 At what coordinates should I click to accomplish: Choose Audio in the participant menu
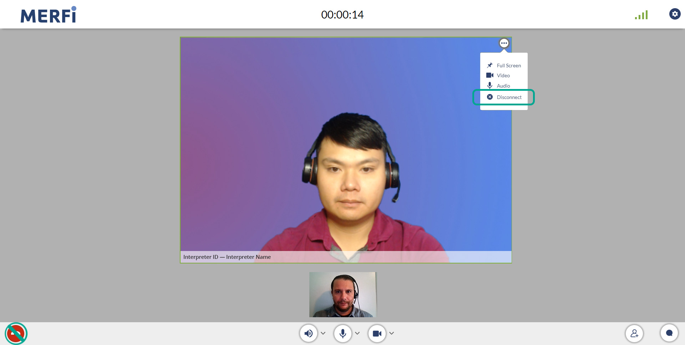(x=503, y=86)
